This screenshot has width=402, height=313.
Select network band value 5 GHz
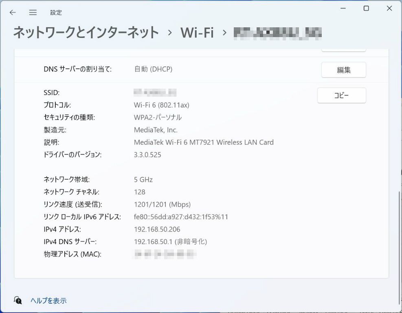[x=143, y=180]
